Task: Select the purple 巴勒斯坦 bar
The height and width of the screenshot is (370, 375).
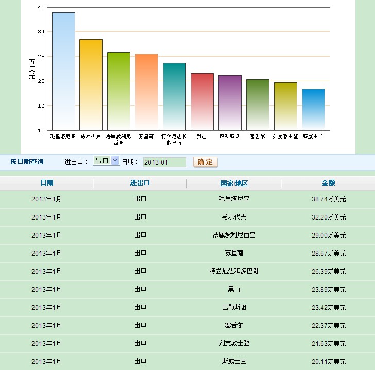Action: [230, 103]
